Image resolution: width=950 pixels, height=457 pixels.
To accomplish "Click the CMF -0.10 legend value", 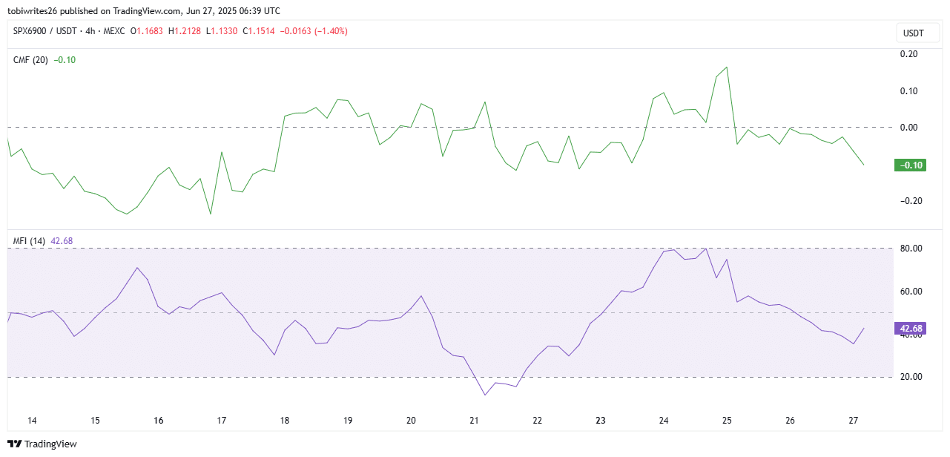I will (65, 60).
